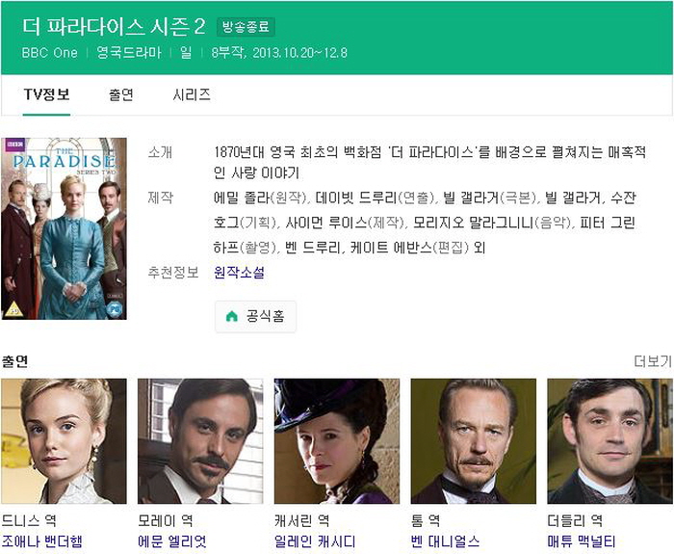
Task: Open 에문 엘리엇 actor link
Action: click(x=172, y=541)
